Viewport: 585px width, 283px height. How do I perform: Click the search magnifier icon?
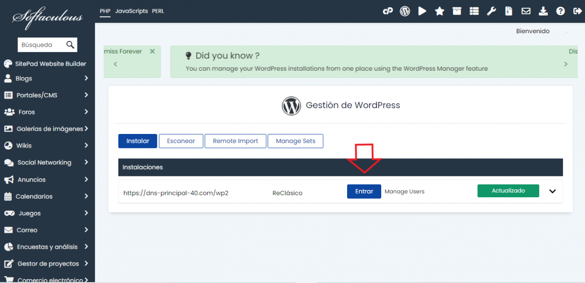click(70, 45)
